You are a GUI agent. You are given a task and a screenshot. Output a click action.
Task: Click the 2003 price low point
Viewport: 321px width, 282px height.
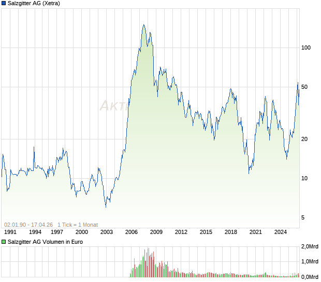[106, 207]
